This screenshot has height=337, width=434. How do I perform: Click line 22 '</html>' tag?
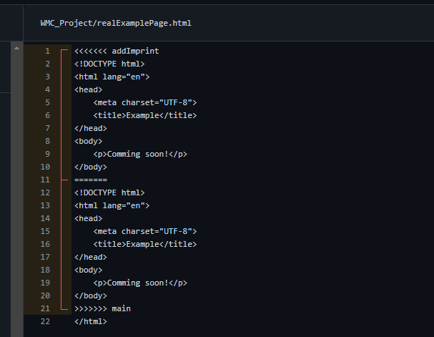91,321
